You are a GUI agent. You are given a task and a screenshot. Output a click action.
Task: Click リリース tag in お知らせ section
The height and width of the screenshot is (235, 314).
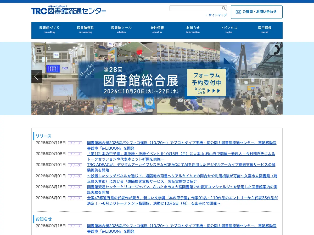[75, 226]
